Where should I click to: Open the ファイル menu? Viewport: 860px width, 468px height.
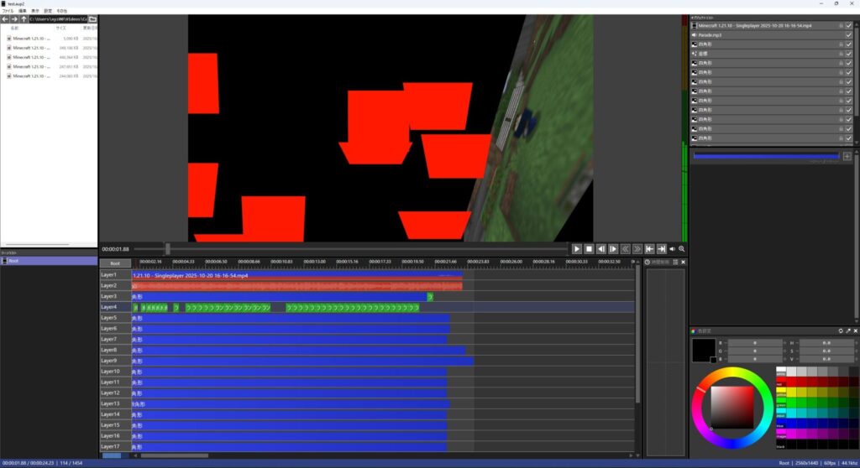tap(8, 10)
